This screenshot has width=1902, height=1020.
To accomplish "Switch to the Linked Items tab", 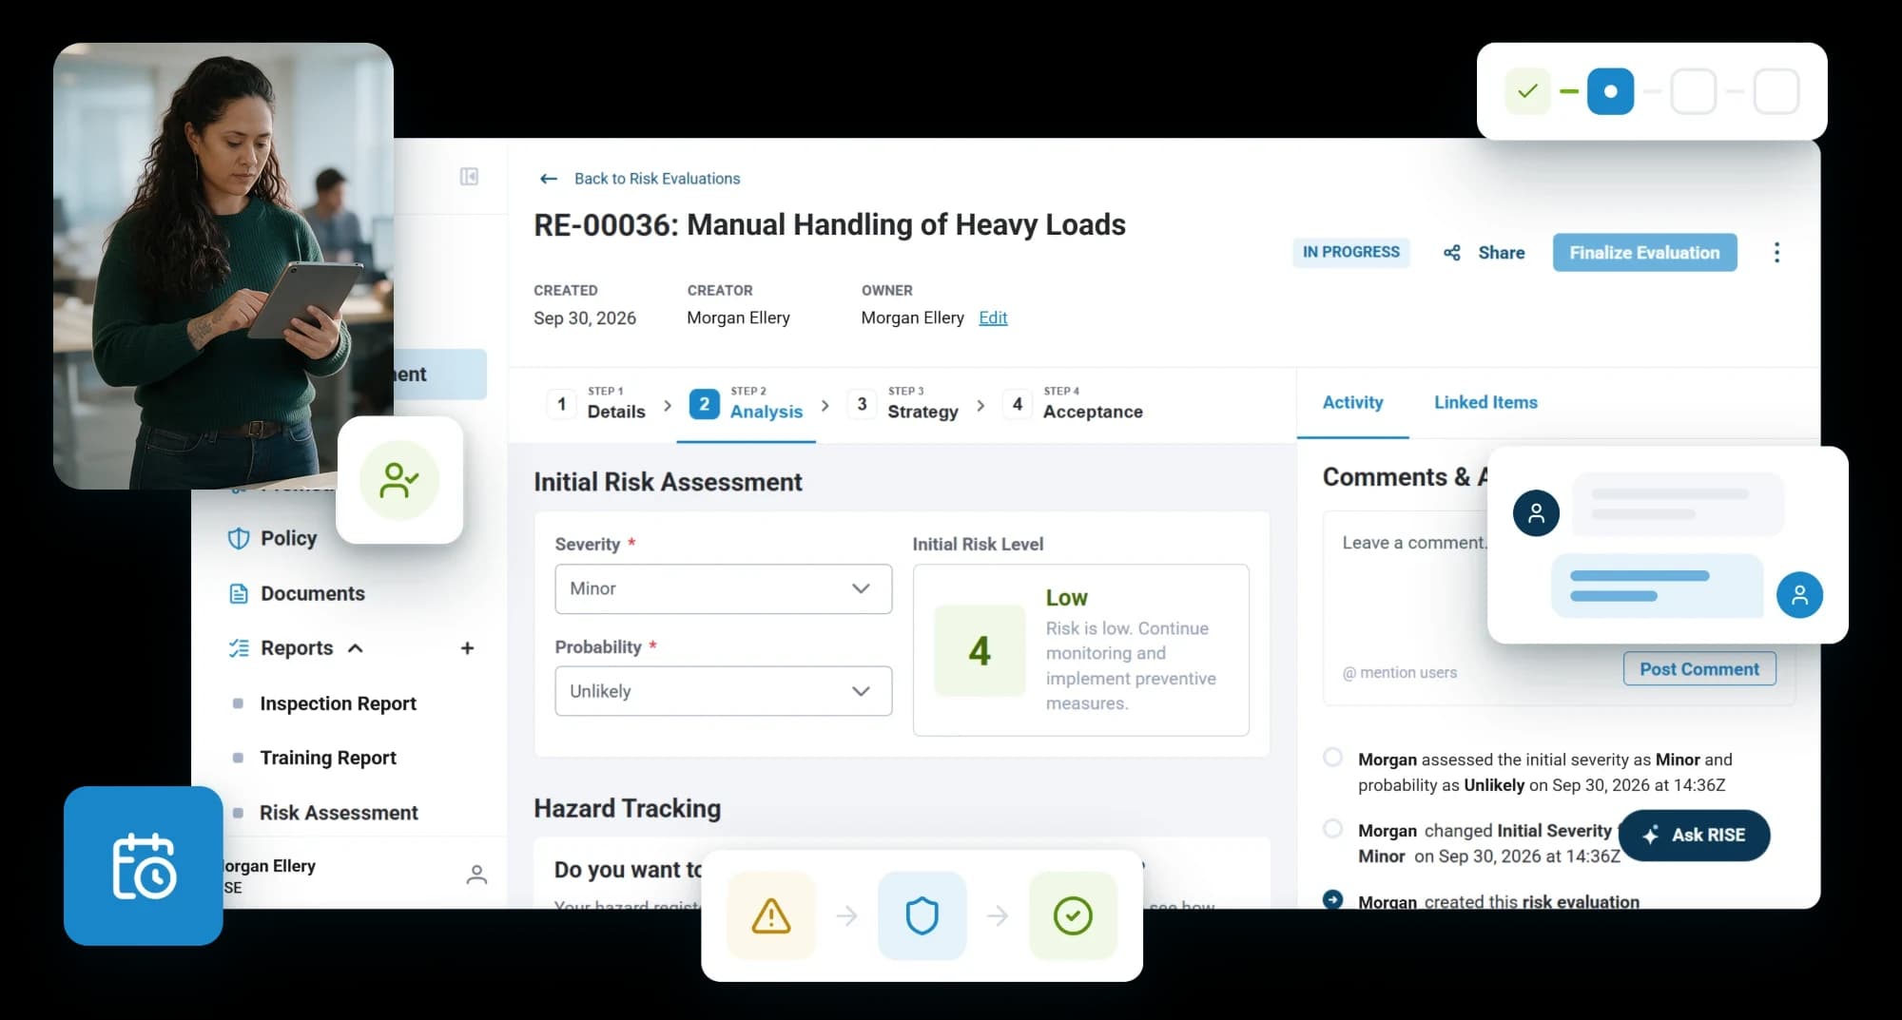I will [1485, 402].
